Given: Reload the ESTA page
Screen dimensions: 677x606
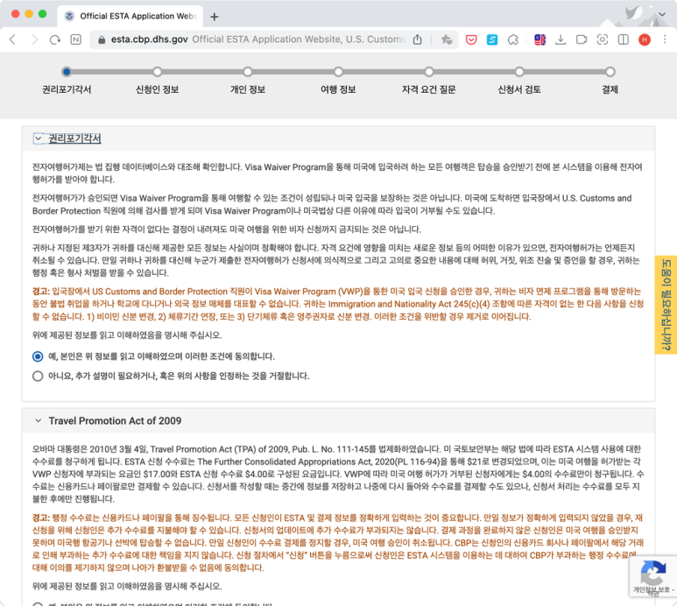Looking at the screenshot, I should point(55,39).
